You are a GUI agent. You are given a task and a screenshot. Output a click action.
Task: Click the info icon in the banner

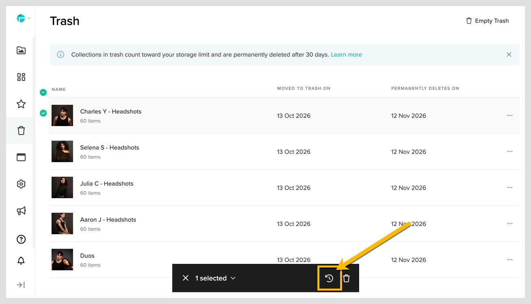pyautogui.click(x=60, y=55)
